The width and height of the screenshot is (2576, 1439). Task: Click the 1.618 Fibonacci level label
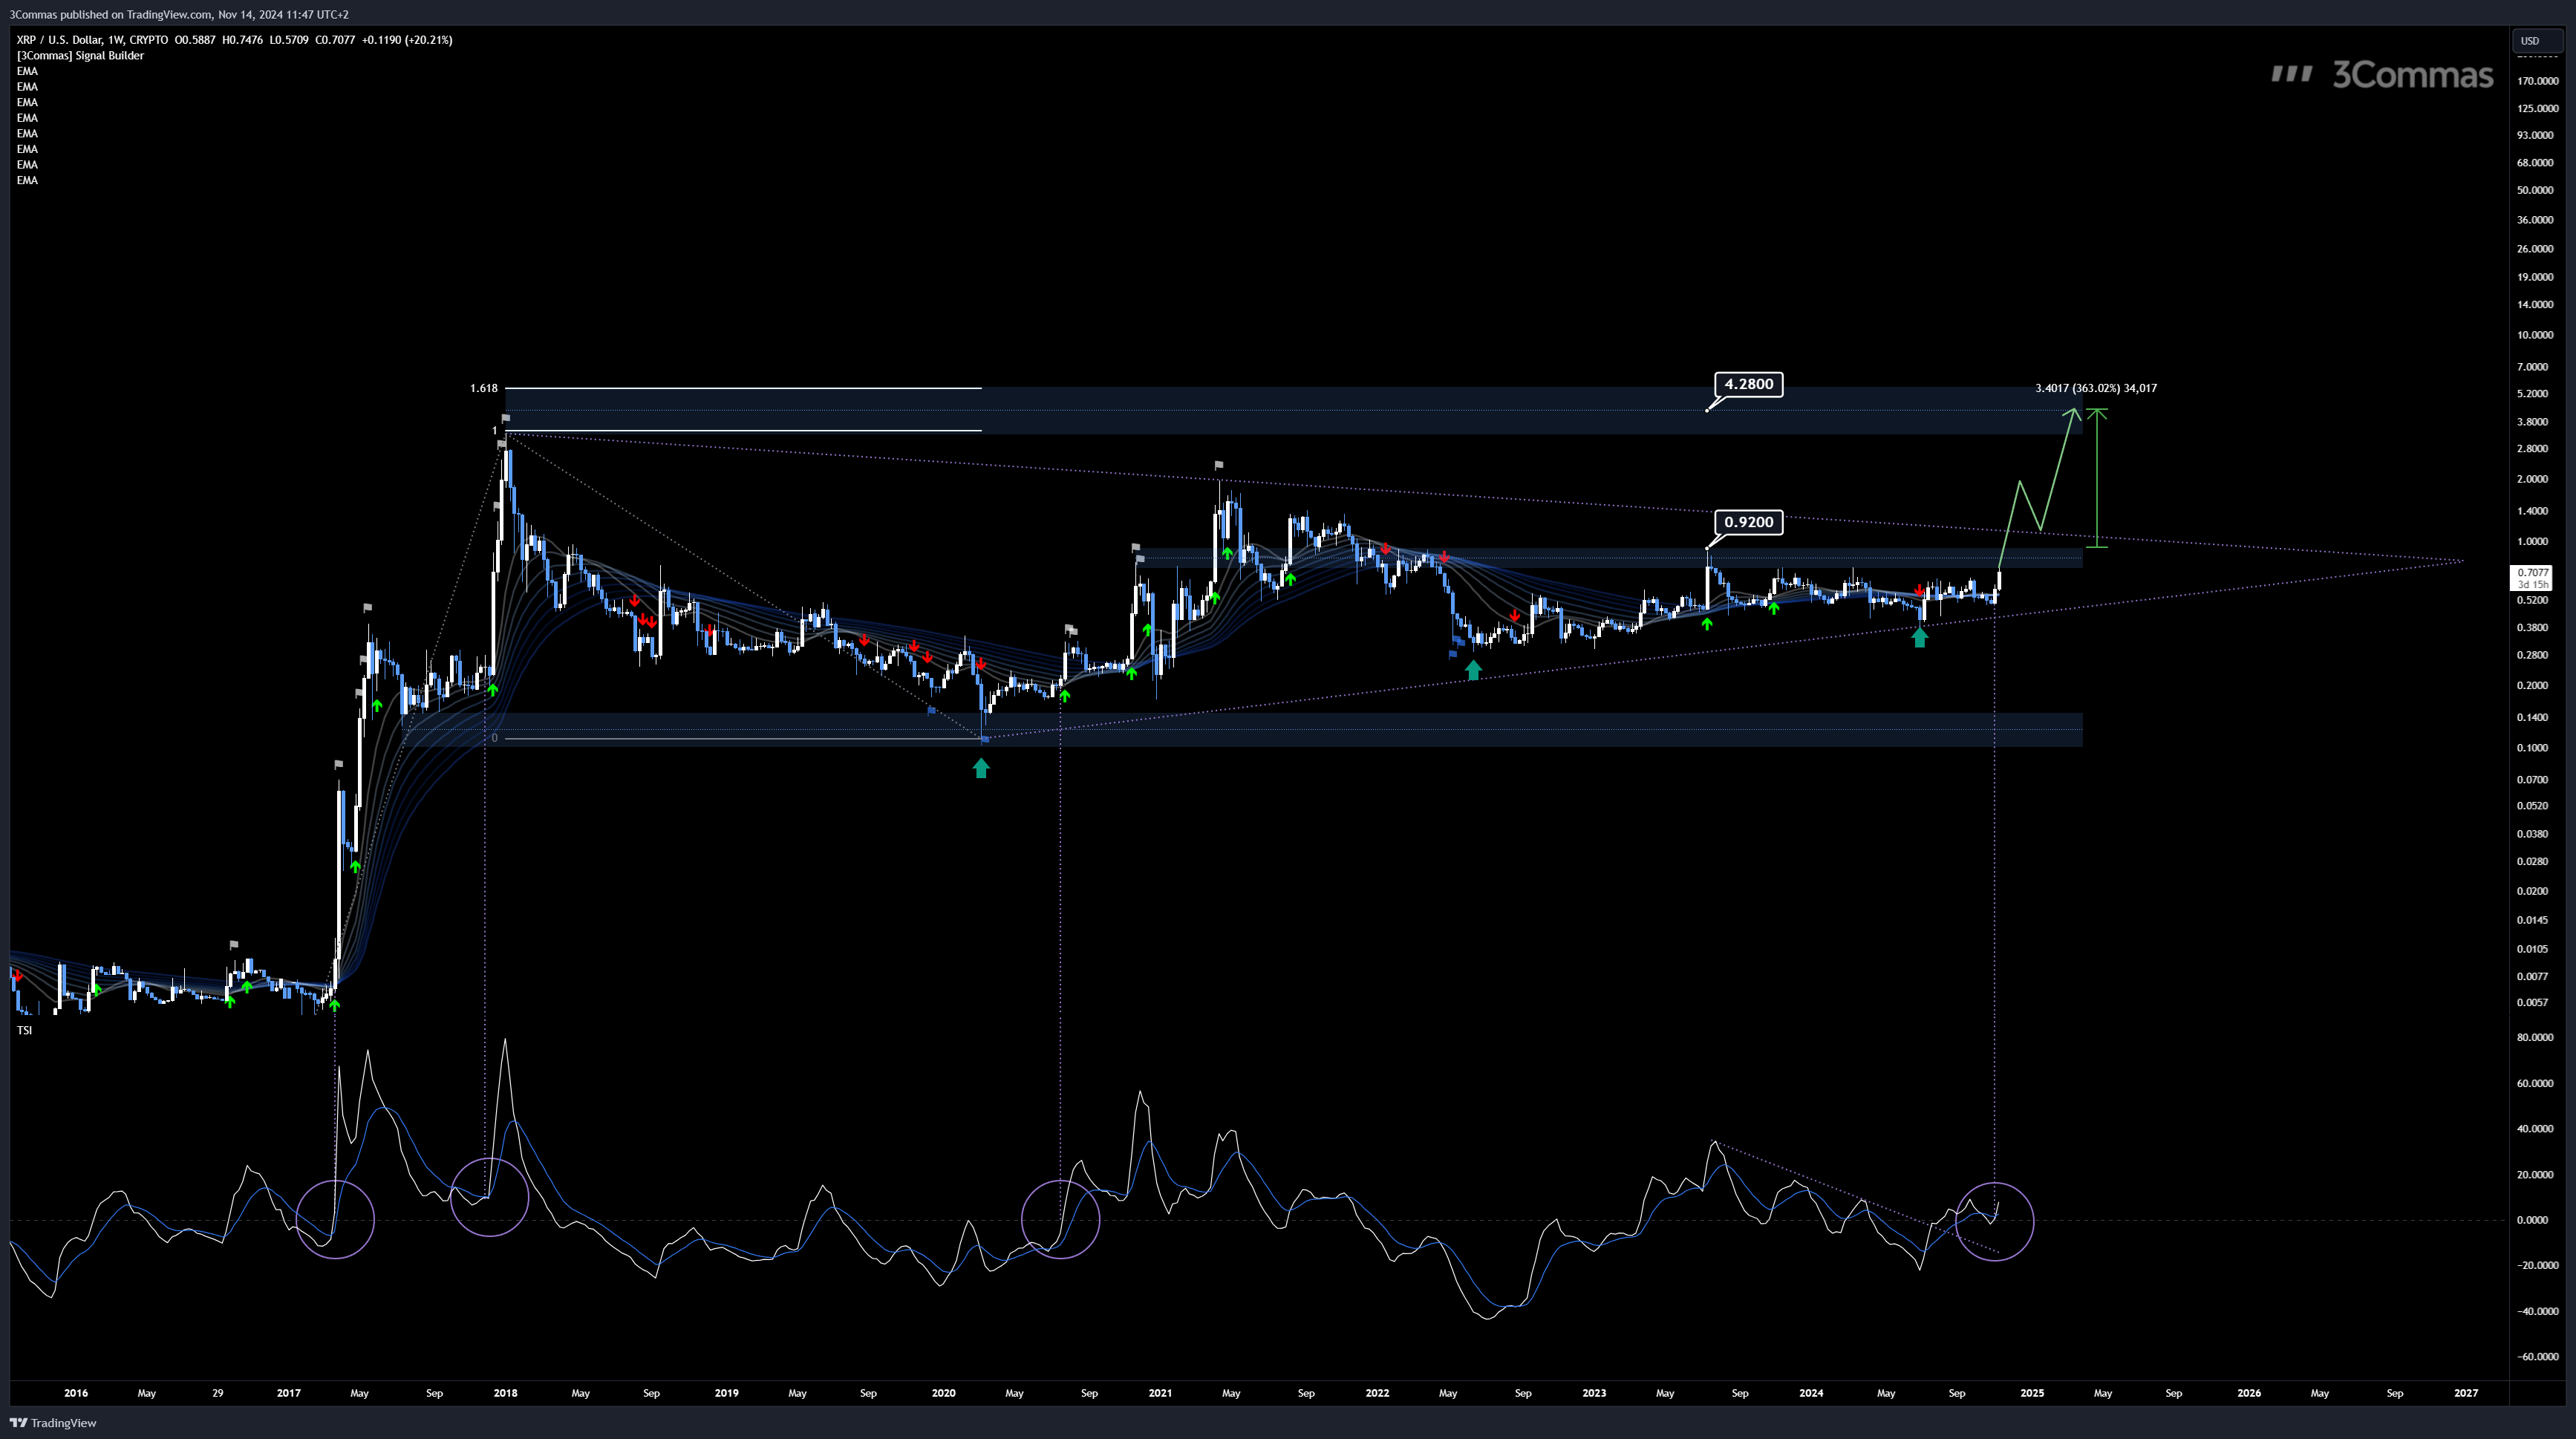(484, 388)
